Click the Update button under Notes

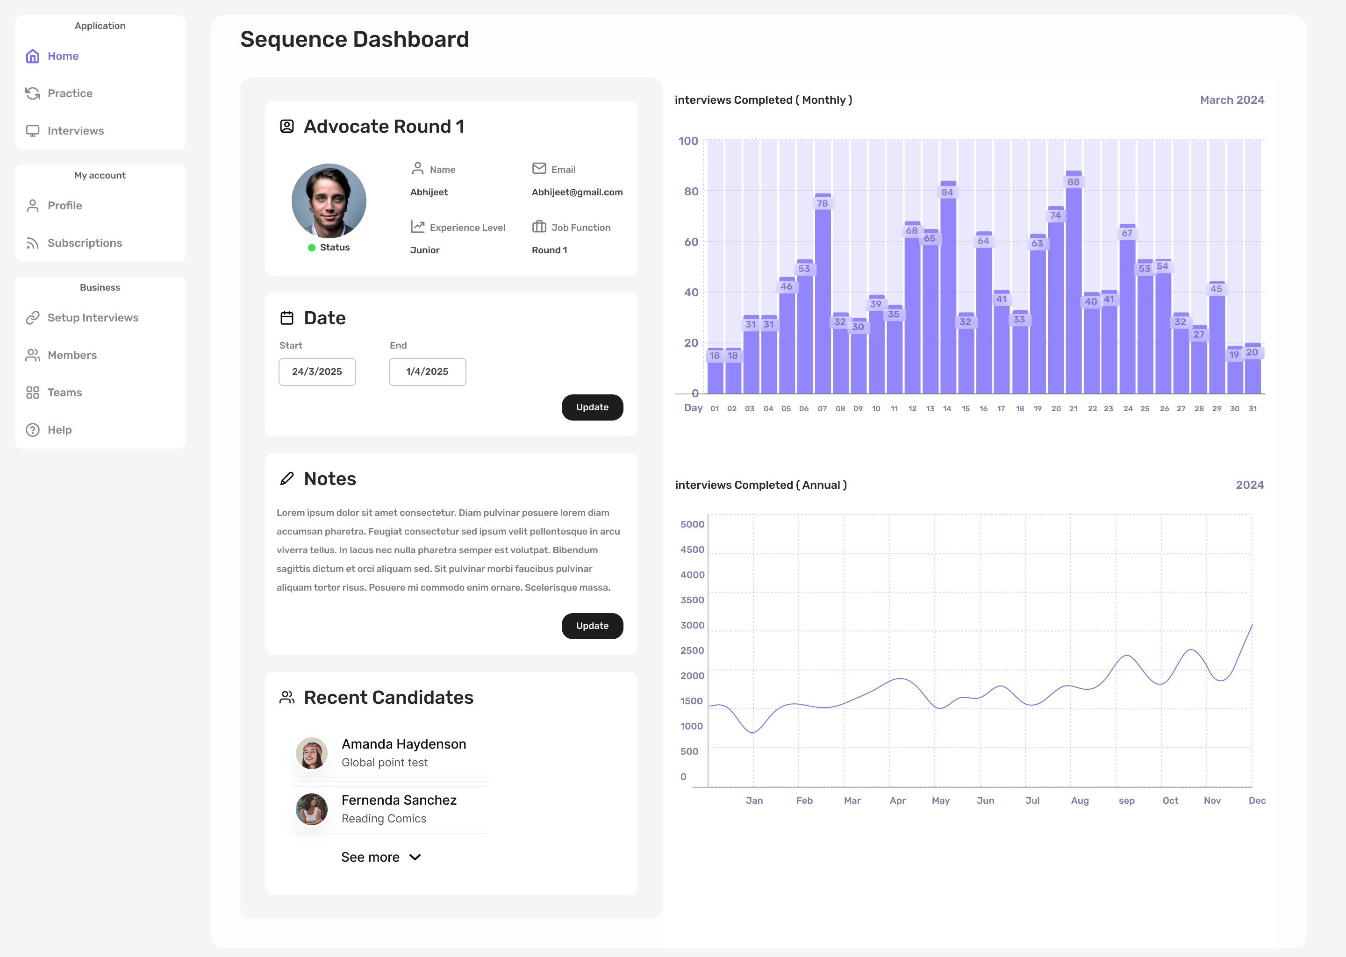click(592, 626)
